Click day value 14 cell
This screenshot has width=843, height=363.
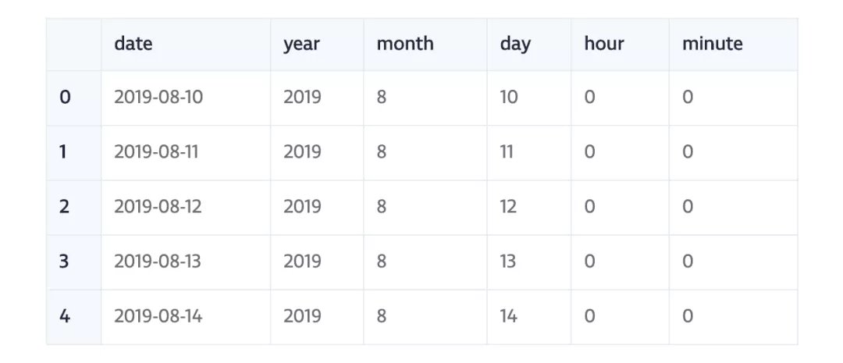tap(509, 316)
